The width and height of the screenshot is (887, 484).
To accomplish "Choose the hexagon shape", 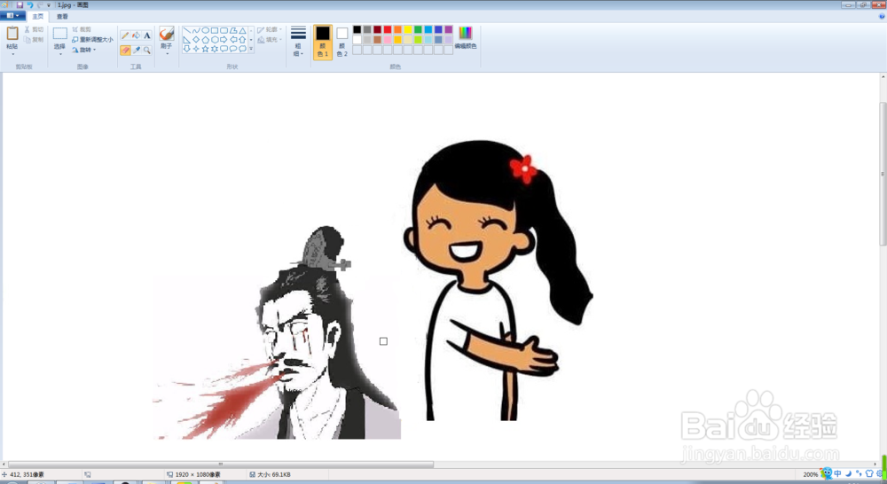I will tap(215, 40).
